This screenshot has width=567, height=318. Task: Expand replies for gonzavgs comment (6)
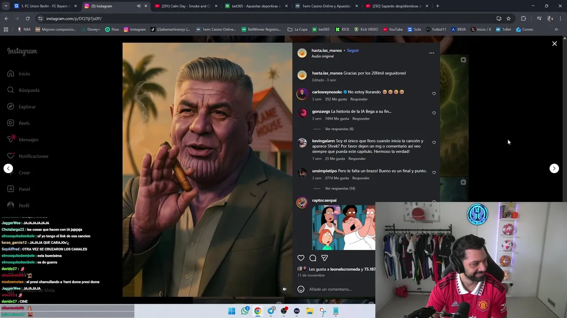pyautogui.click(x=339, y=129)
